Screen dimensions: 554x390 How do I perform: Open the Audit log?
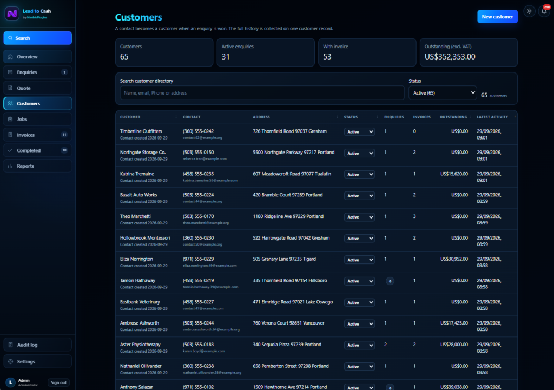pos(38,345)
